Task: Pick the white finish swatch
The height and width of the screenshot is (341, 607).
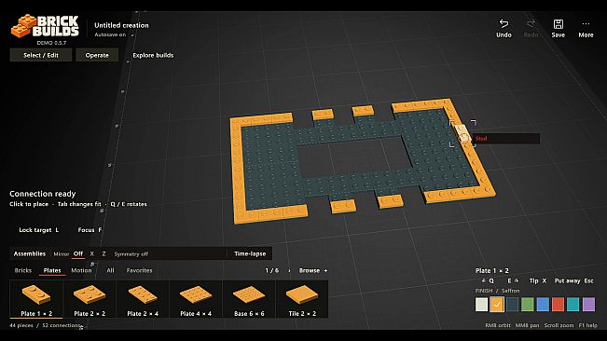Action: pos(481,305)
